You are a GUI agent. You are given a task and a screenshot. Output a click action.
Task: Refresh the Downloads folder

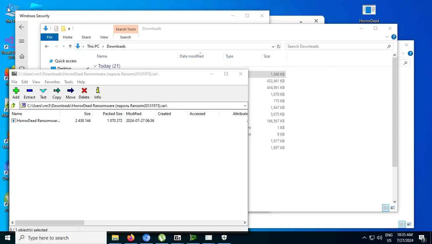(x=279, y=46)
